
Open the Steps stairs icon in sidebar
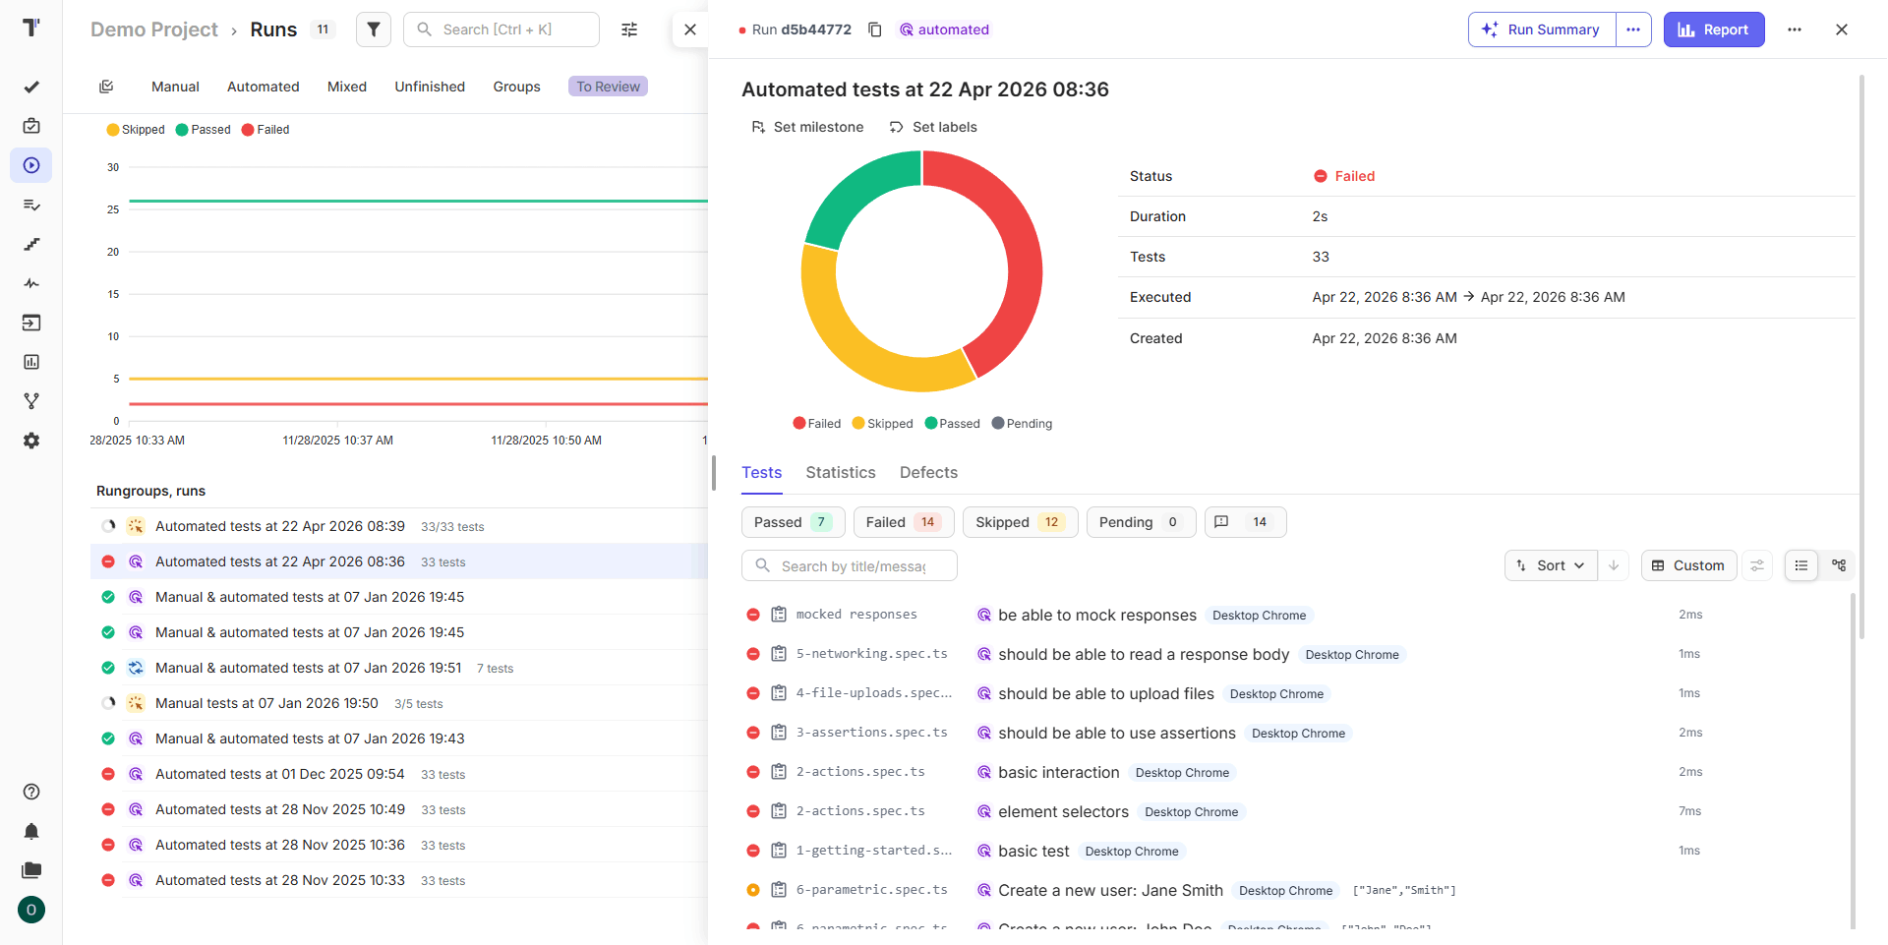pyautogui.click(x=31, y=244)
